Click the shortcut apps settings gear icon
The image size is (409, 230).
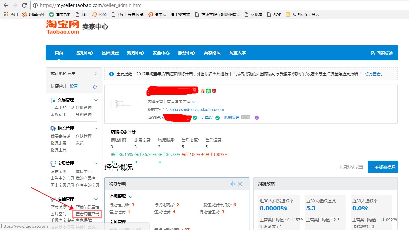coord(95,87)
